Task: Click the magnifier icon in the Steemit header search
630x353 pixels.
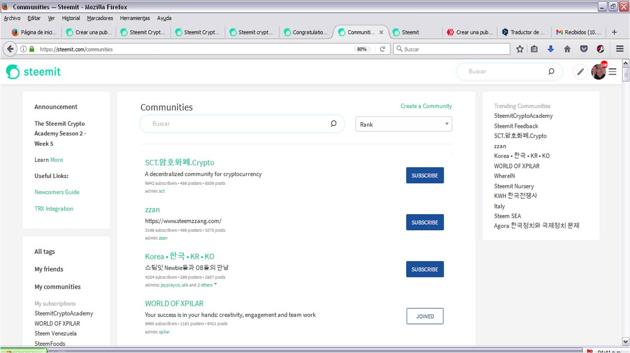Action: (551, 71)
